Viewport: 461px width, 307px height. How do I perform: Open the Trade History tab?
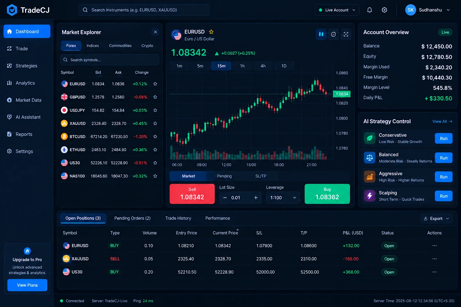tap(178, 218)
